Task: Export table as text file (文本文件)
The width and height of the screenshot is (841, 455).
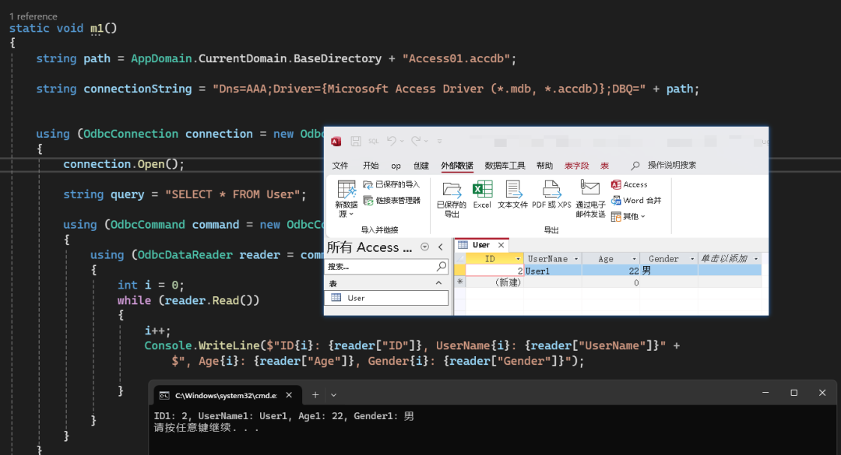Action: coord(512,190)
